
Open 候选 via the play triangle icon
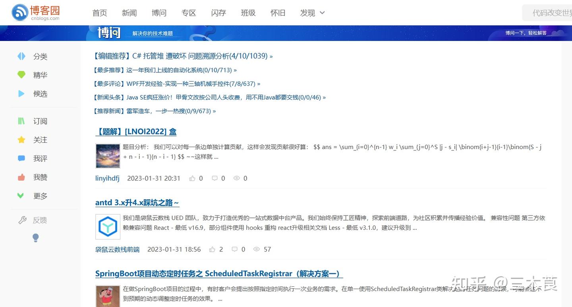pos(21,93)
